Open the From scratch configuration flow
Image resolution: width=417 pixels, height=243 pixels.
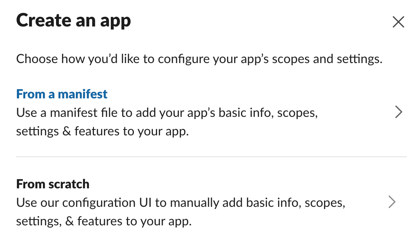[52, 184]
